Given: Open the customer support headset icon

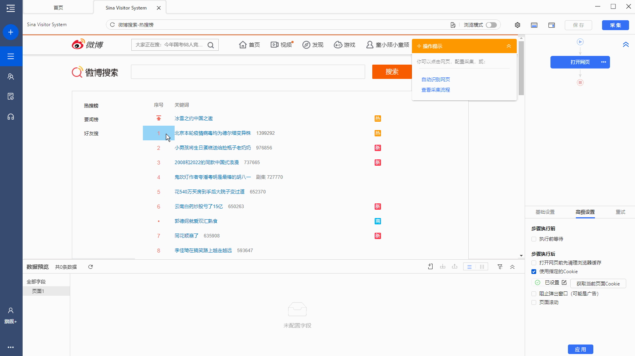Looking at the screenshot, I should [11, 117].
